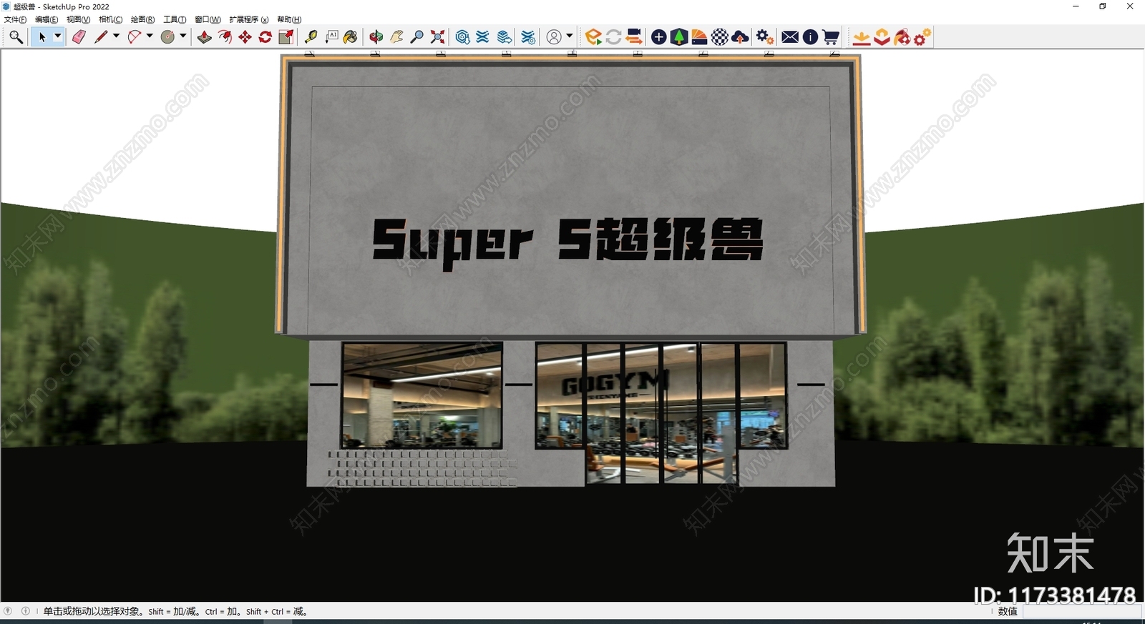Expand the Select tool dropdown arrow
The image size is (1145, 624).
pos(58,36)
